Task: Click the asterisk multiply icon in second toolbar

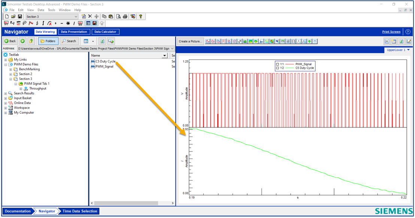Action: [68, 23]
